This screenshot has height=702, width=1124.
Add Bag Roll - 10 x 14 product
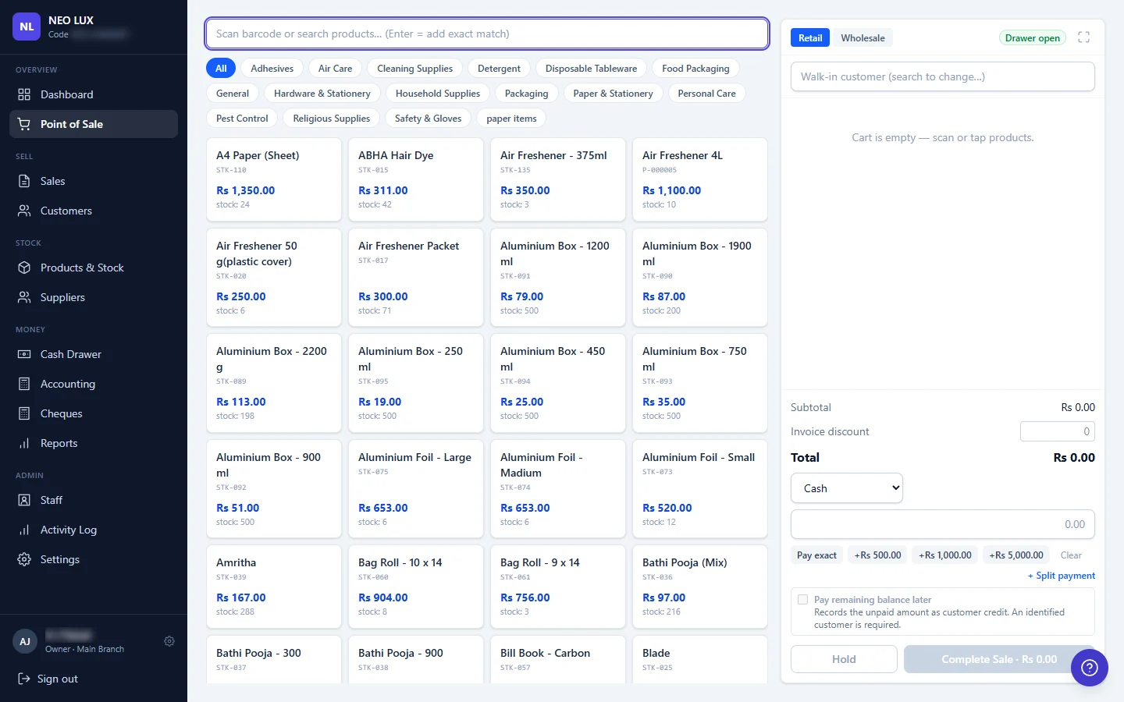click(x=416, y=587)
